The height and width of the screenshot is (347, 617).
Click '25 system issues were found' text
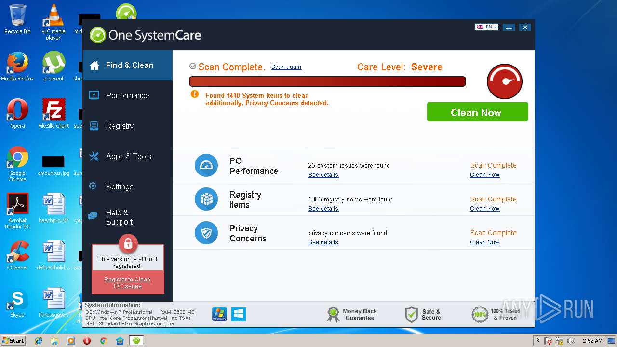[x=349, y=166]
